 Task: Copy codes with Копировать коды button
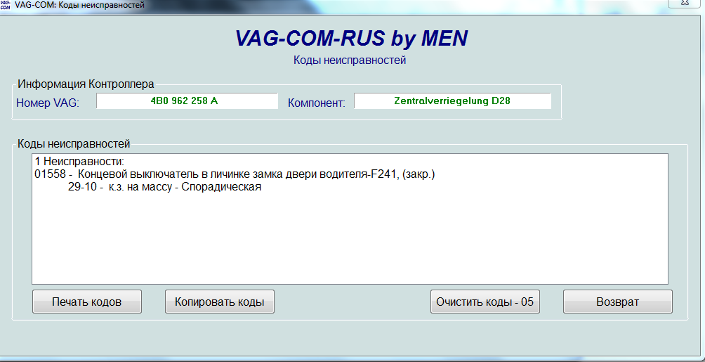[x=219, y=302]
